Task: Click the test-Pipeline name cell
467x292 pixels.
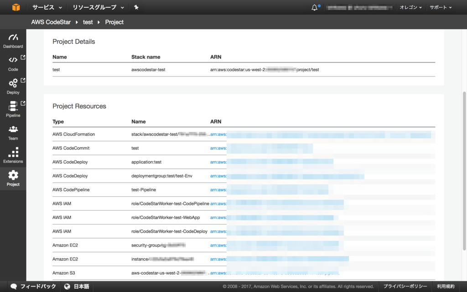Action: click(144, 190)
